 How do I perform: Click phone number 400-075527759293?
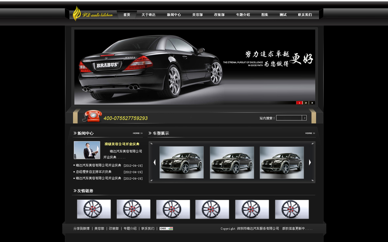[126, 118]
